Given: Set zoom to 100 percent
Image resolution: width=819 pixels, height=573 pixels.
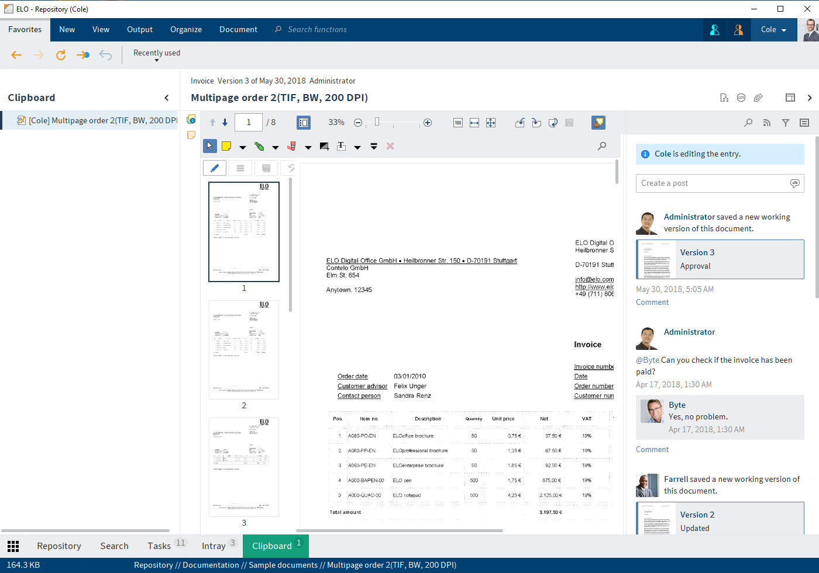Looking at the screenshot, I should pyautogui.click(x=458, y=123).
